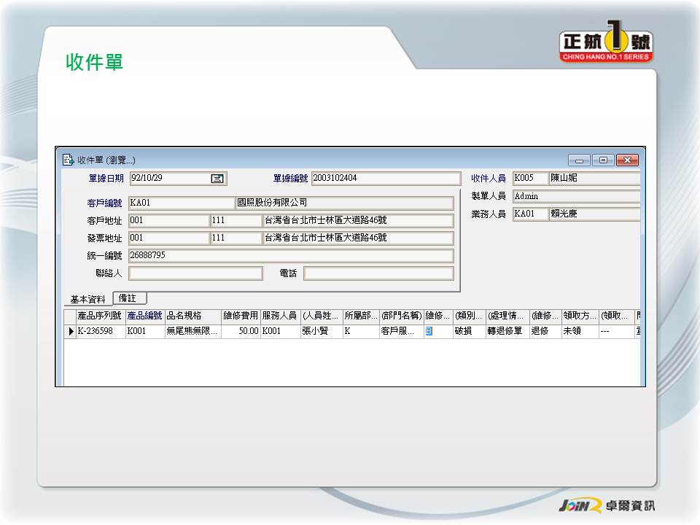
Task: Click the 聯絡人 input field
Action: pyautogui.click(x=195, y=273)
